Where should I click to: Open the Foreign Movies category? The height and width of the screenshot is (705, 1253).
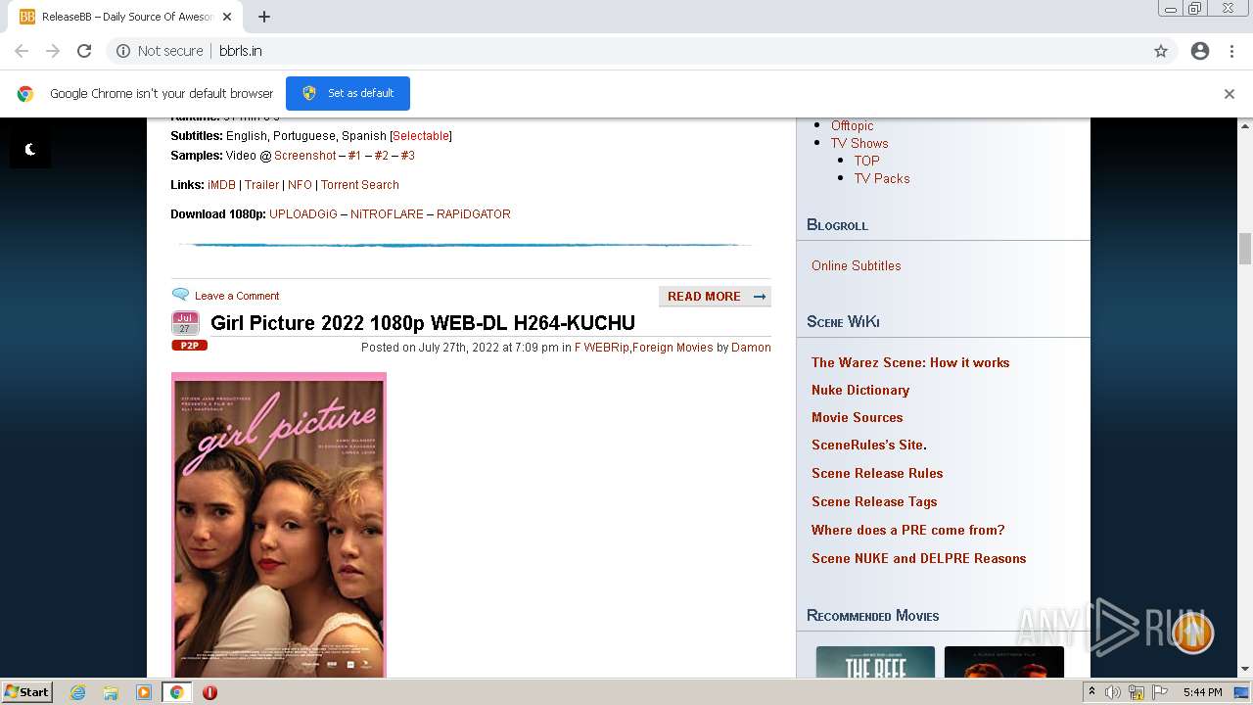click(x=673, y=348)
